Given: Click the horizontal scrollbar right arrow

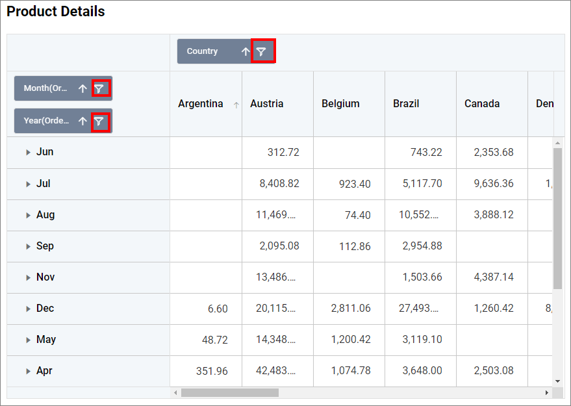Looking at the screenshot, I should [x=546, y=393].
